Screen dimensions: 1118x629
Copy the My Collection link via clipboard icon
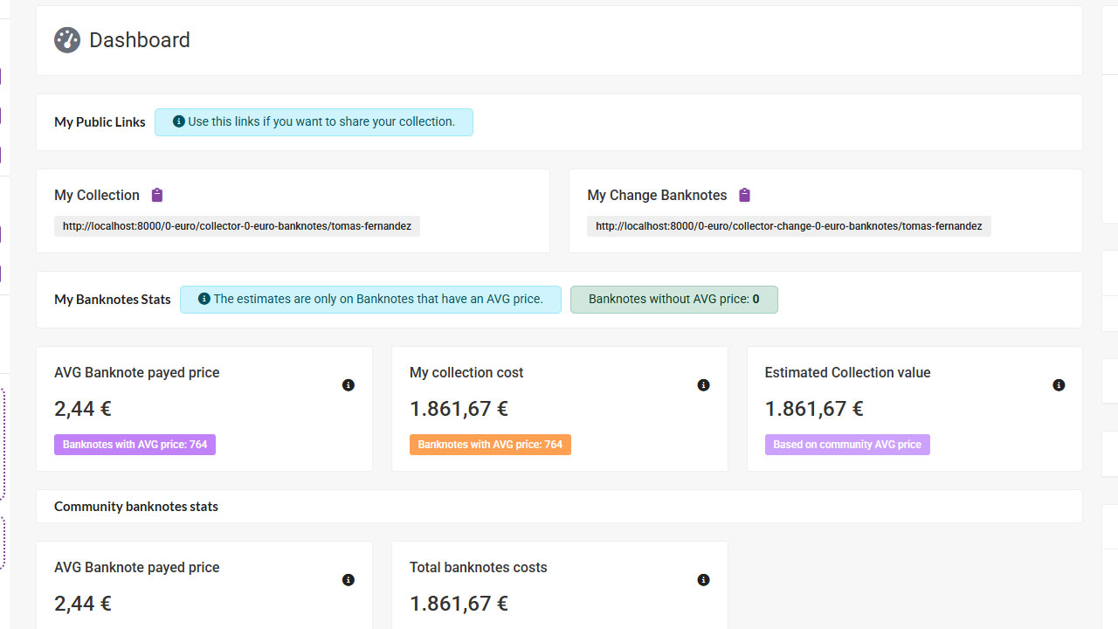click(157, 195)
